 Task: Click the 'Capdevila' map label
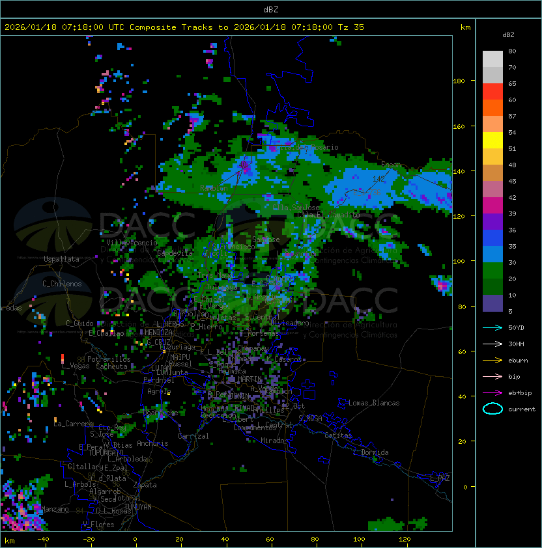(x=175, y=253)
